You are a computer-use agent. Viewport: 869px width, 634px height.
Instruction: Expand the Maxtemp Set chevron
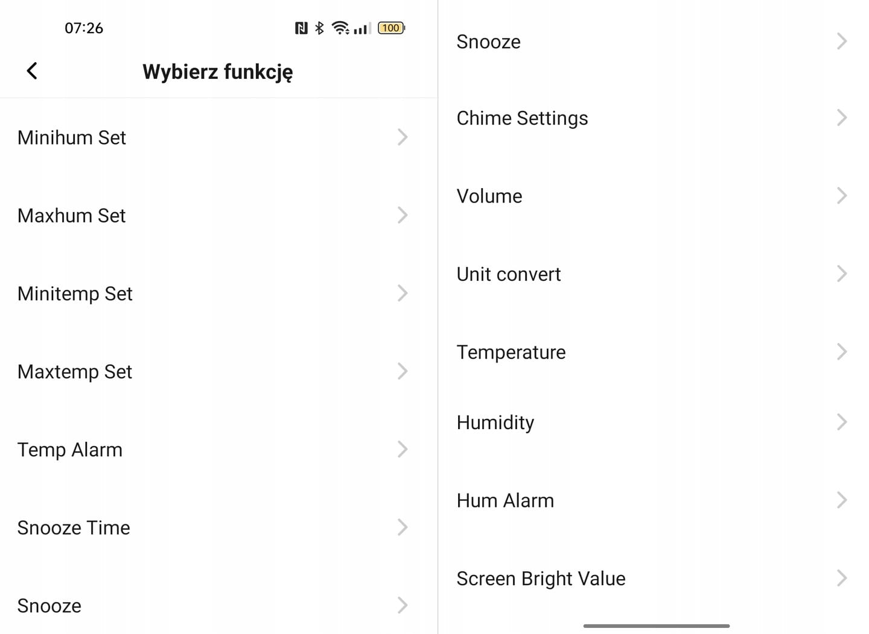pyautogui.click(x=403, y=371)
